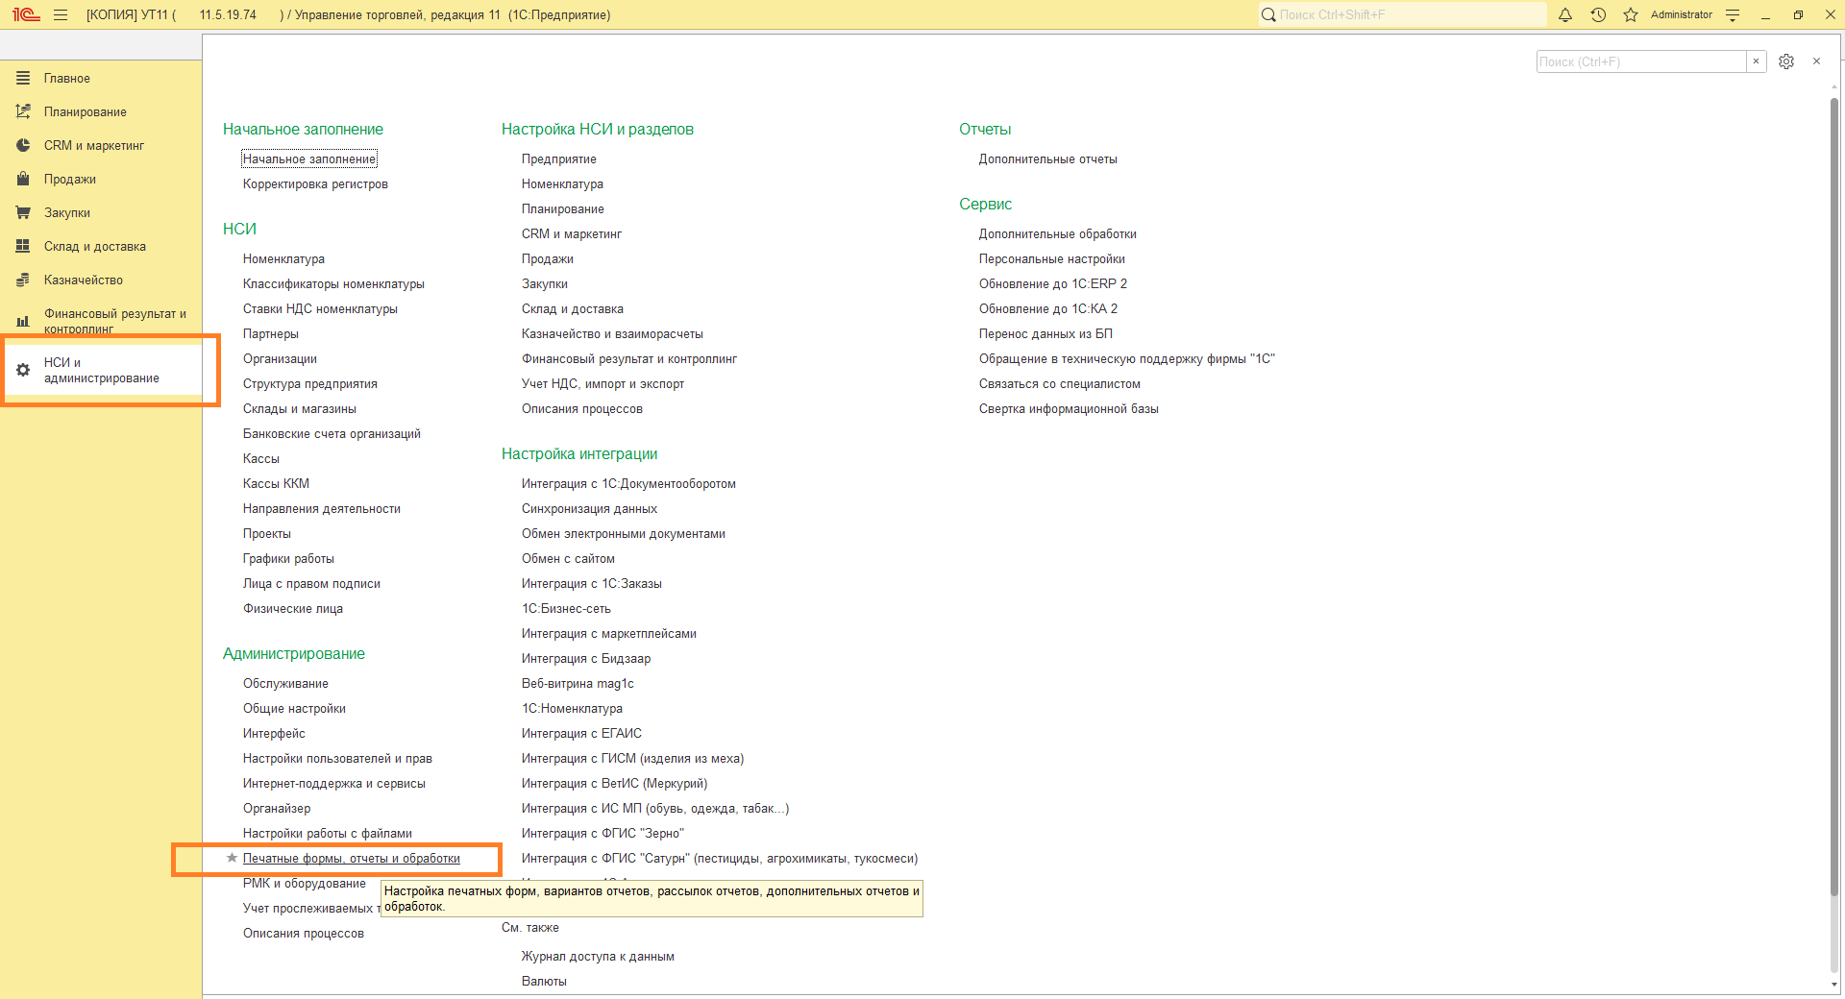Open Банковские счета организаций

(332, 433)
